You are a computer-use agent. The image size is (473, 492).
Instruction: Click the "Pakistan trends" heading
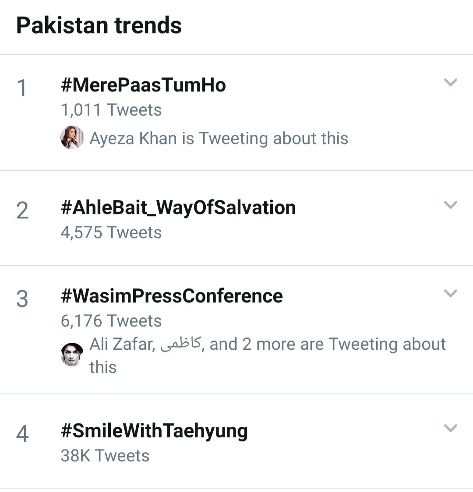coord(99,25)
